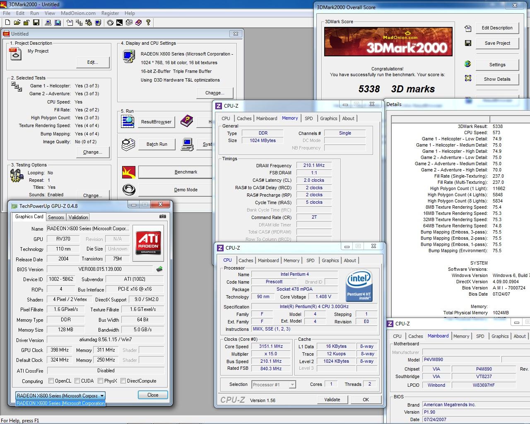Open the MadOnion.com menu
Screen dimensions: 530x424
pos(78,13)
